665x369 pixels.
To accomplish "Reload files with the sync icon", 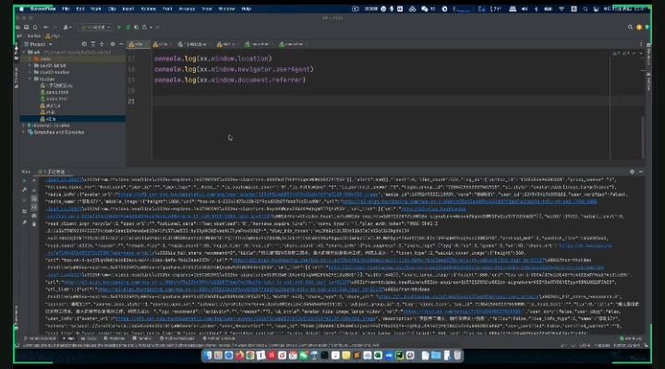I will (x=35, y=27).
